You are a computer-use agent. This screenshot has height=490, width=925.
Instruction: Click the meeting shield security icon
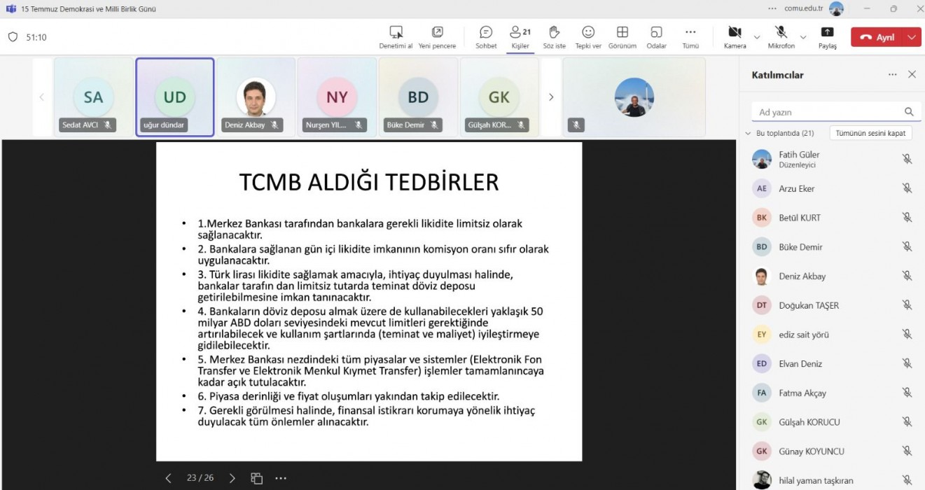pos(13,37)
